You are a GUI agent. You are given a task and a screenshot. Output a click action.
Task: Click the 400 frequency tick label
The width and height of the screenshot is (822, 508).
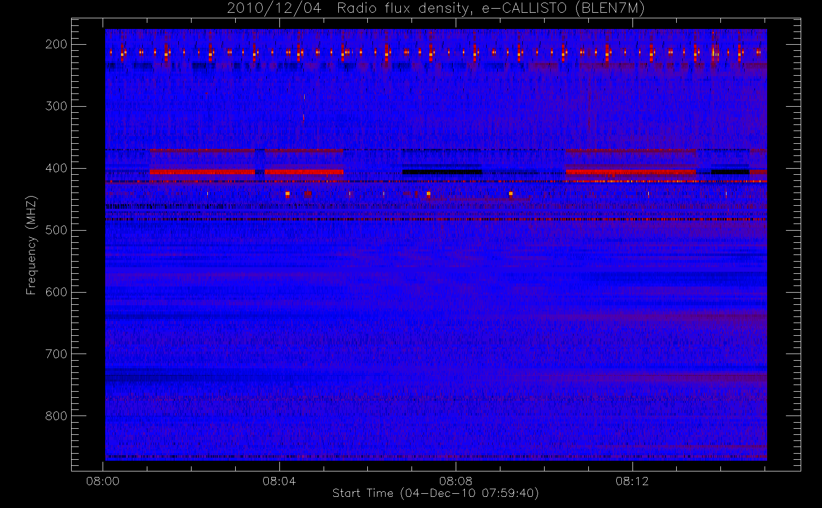coord(56,168)
